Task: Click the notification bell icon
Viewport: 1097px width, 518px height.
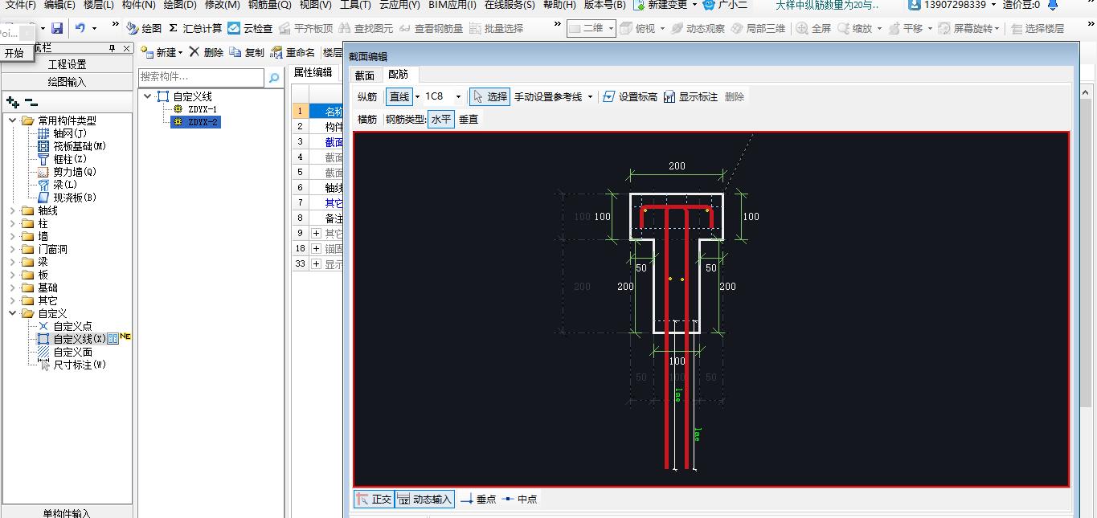Action: point(1053,5)
